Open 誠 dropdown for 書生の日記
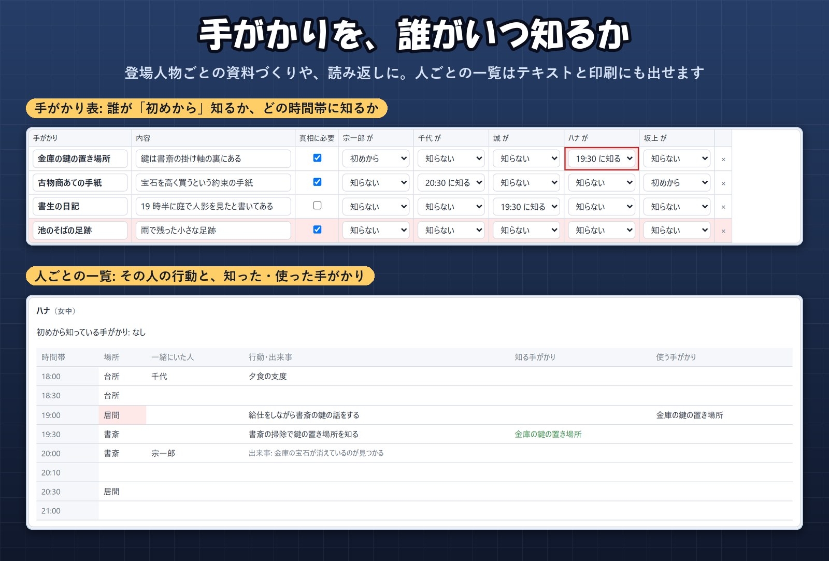This screenshot has height=561, width=829. pos(526,206)
